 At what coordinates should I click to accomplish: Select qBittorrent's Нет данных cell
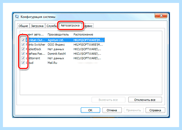(x=56, y=58)
